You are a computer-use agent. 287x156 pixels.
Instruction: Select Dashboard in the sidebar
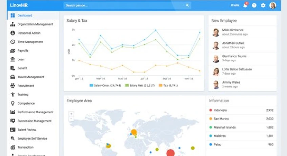click(25, 16)
